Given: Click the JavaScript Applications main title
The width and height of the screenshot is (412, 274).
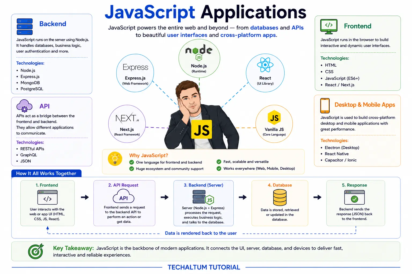Looking at the screenshot, I should [x=205, y=12].
